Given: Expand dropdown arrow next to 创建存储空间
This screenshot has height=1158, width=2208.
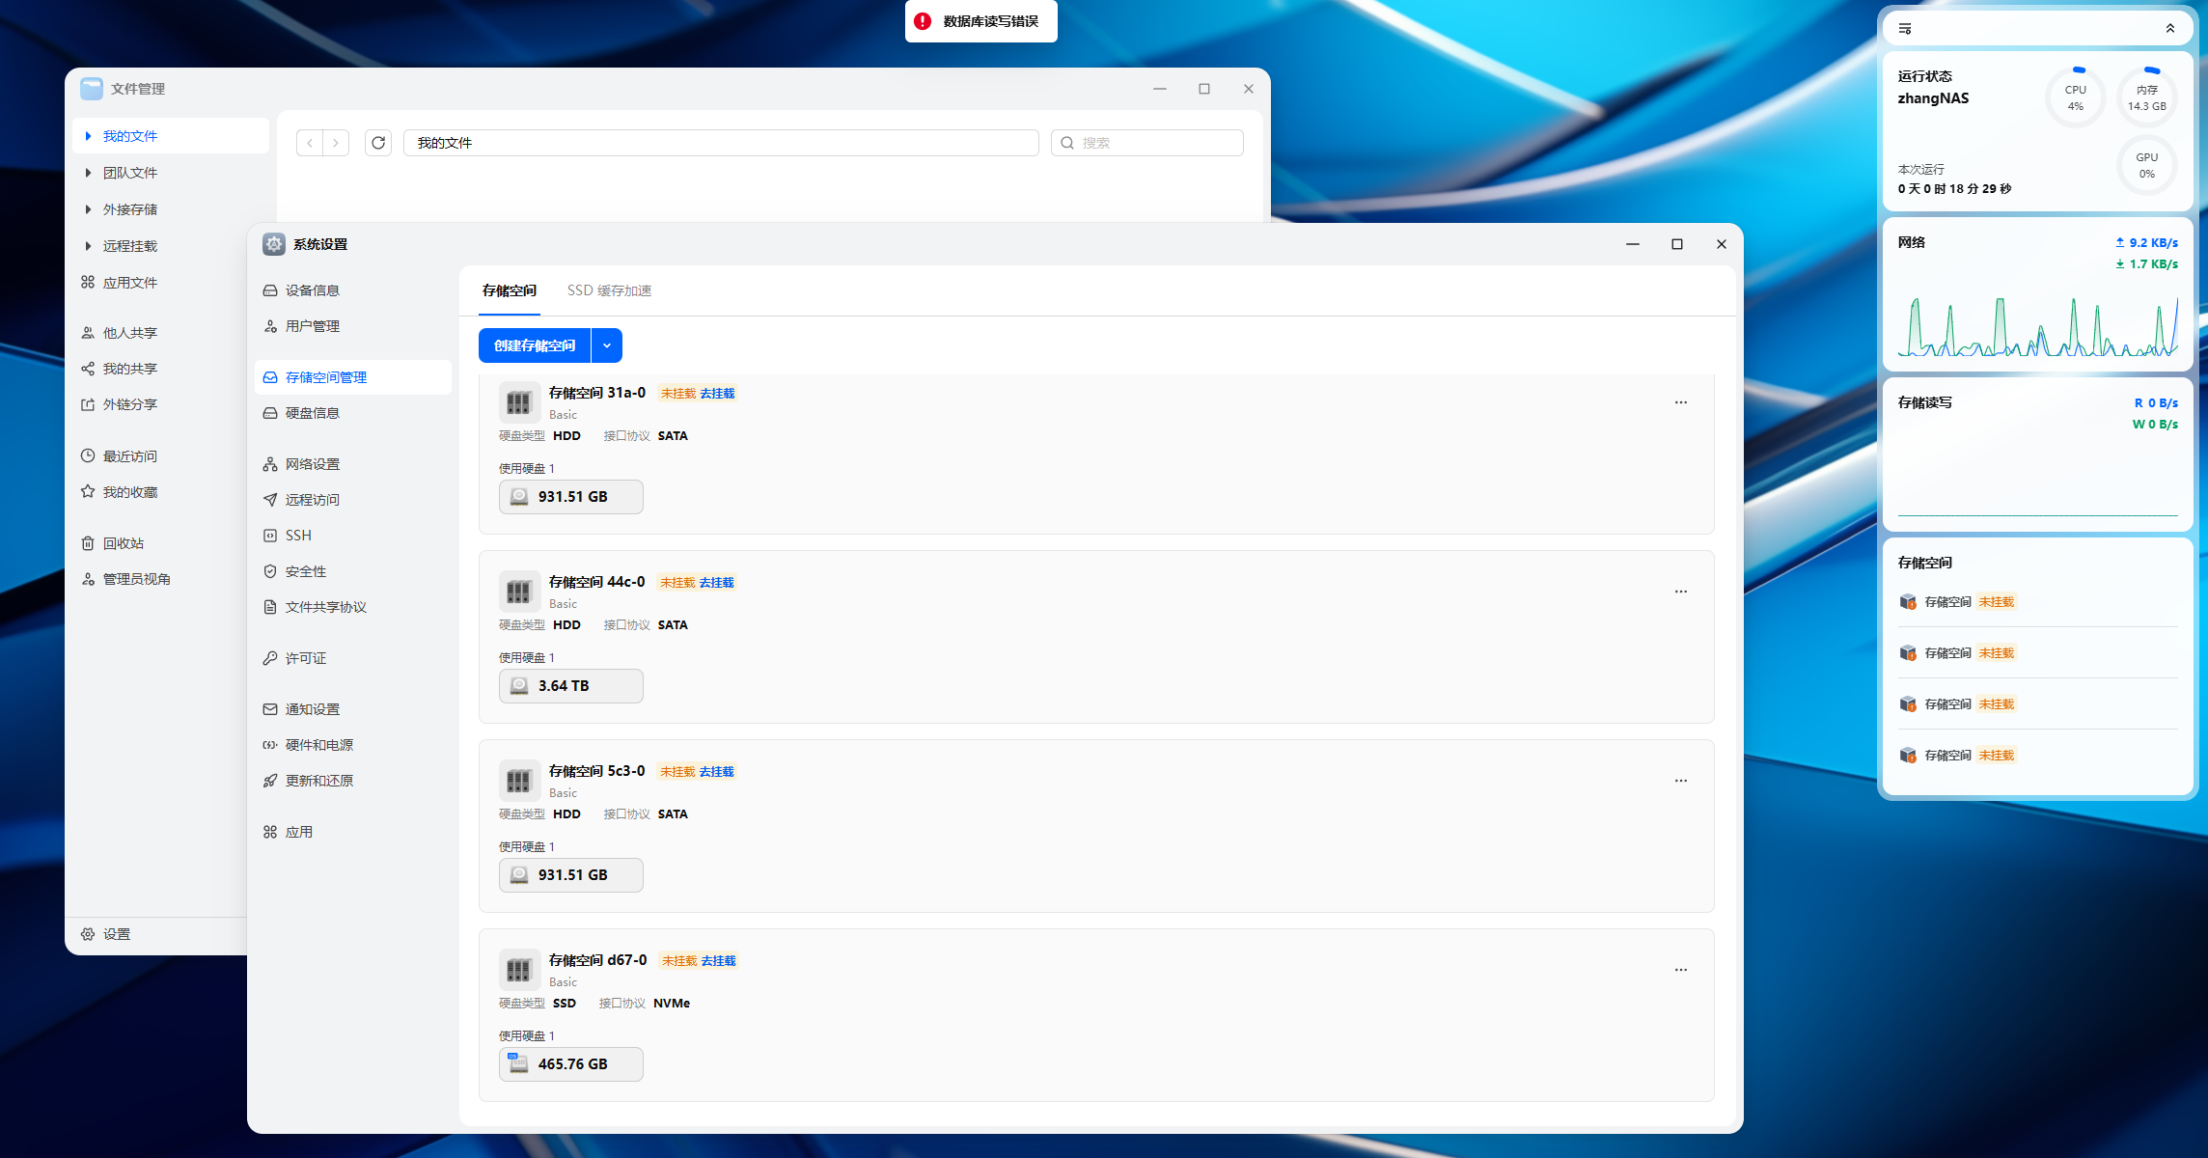Looking at the screenshot, I should point(607,345).
